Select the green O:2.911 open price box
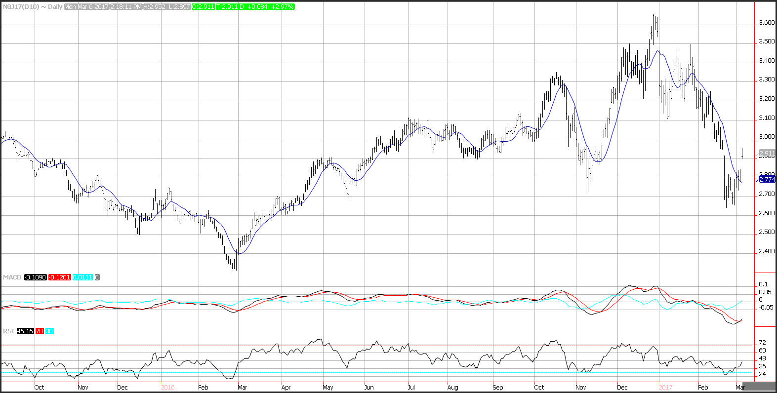The height and width of the screenshot is (393, 777). [x=203, y=7]
